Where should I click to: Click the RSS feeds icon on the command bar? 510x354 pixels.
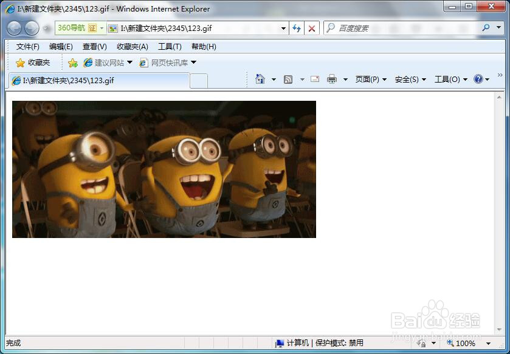pos(288,79)
